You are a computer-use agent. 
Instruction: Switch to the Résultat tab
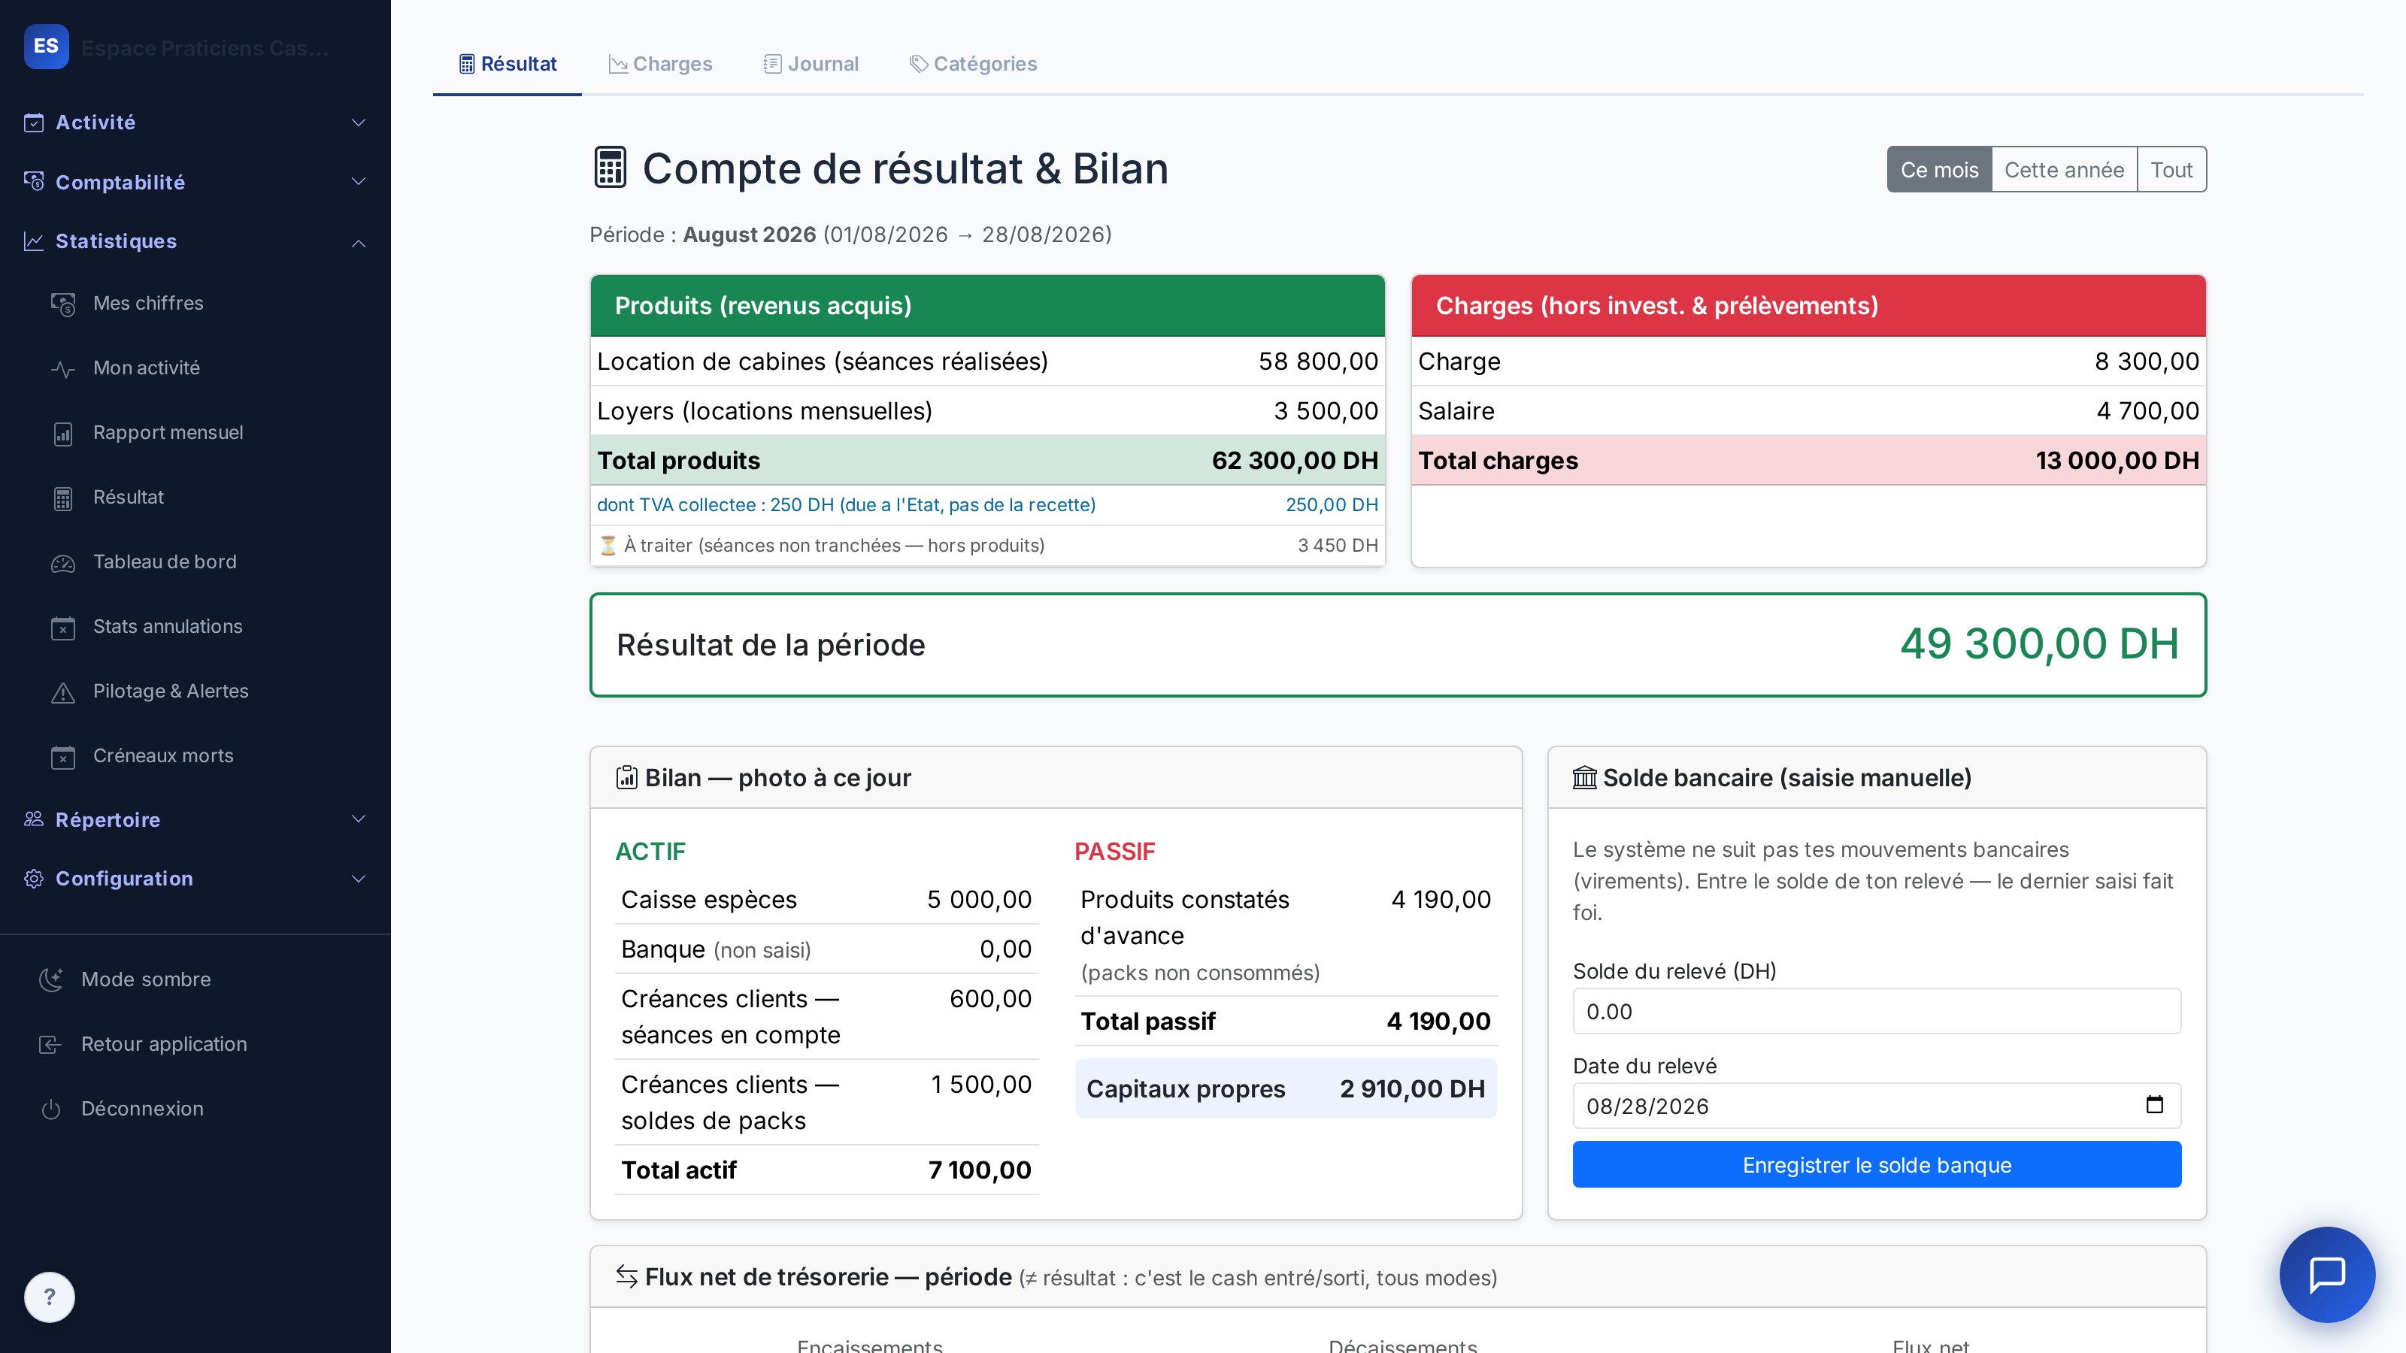tap(508, 63)
